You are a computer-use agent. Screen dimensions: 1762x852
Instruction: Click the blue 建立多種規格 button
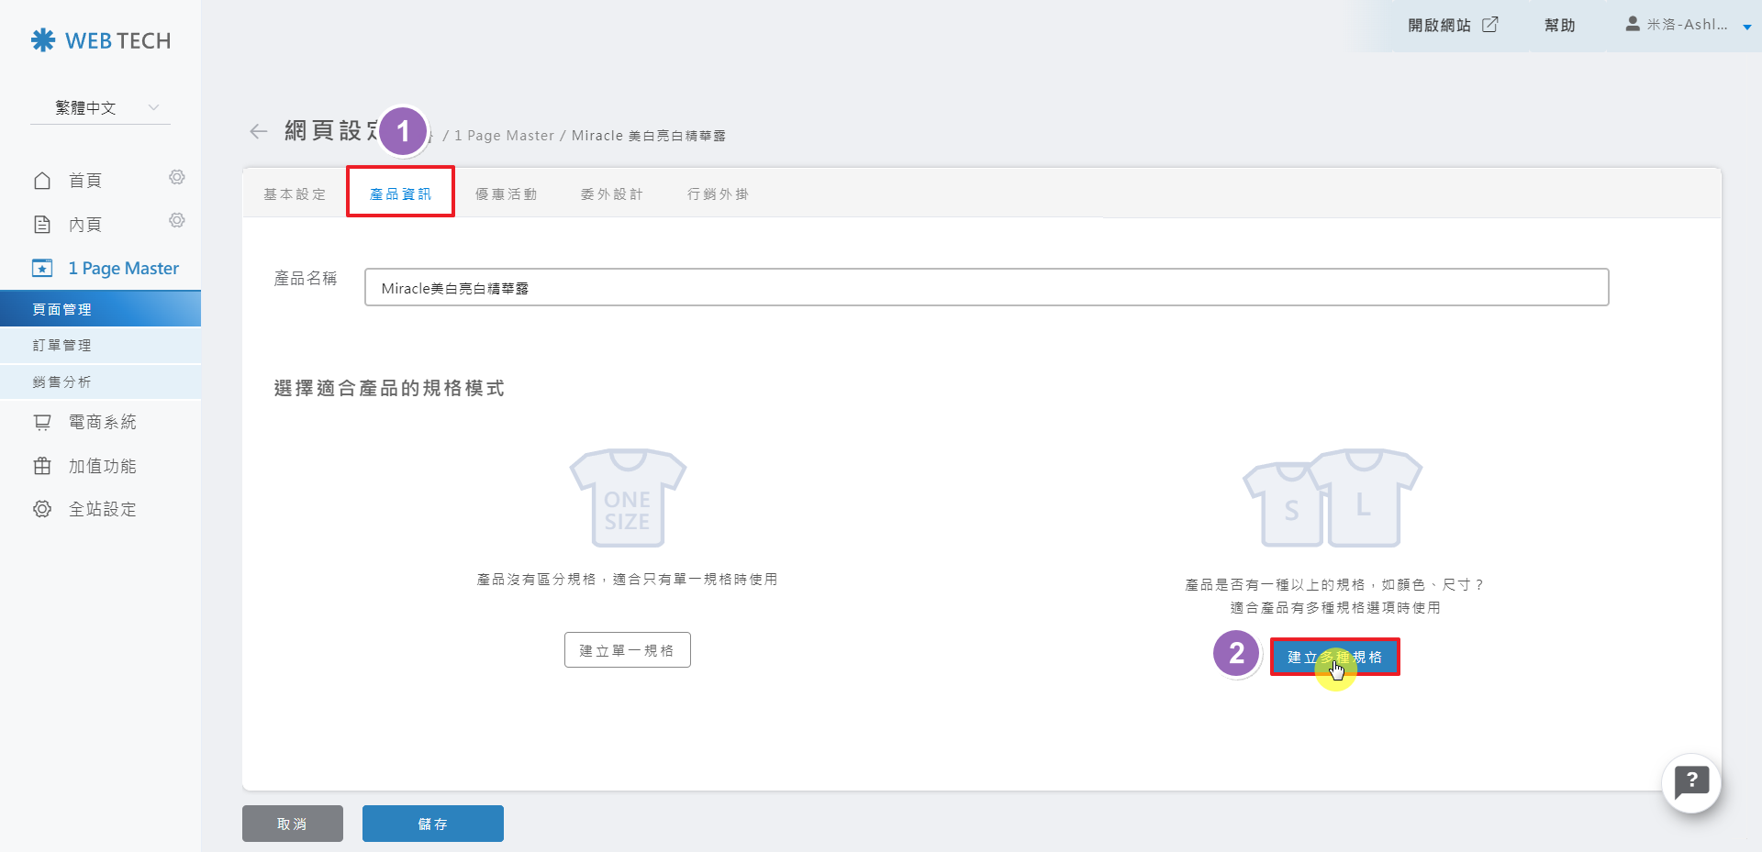[x=1334, y=658]
